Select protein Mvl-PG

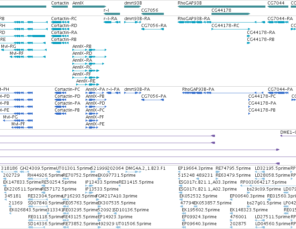click(x=10, y=117)
